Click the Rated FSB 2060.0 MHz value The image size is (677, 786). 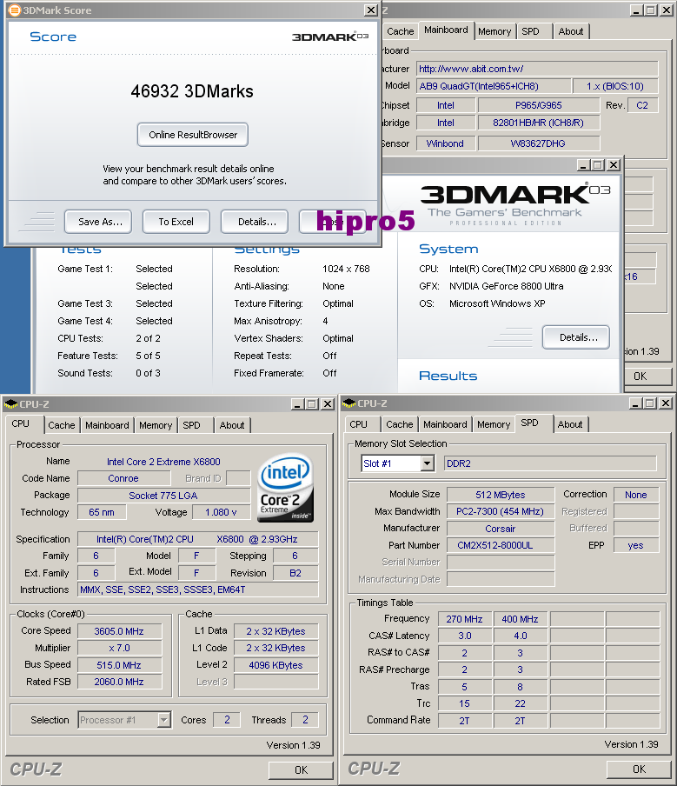coord(119,682)
